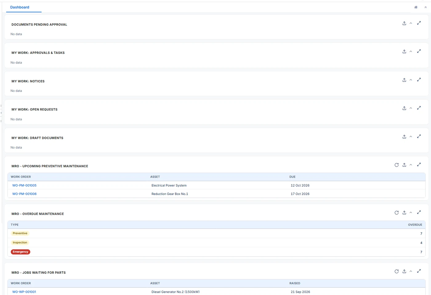The image size is (431, 295).
Task: Refresh the Jobs Waiting for Parts panel
Action: pos(397,271)
